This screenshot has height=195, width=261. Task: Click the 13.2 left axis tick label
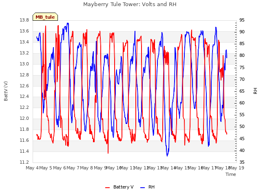24,53
